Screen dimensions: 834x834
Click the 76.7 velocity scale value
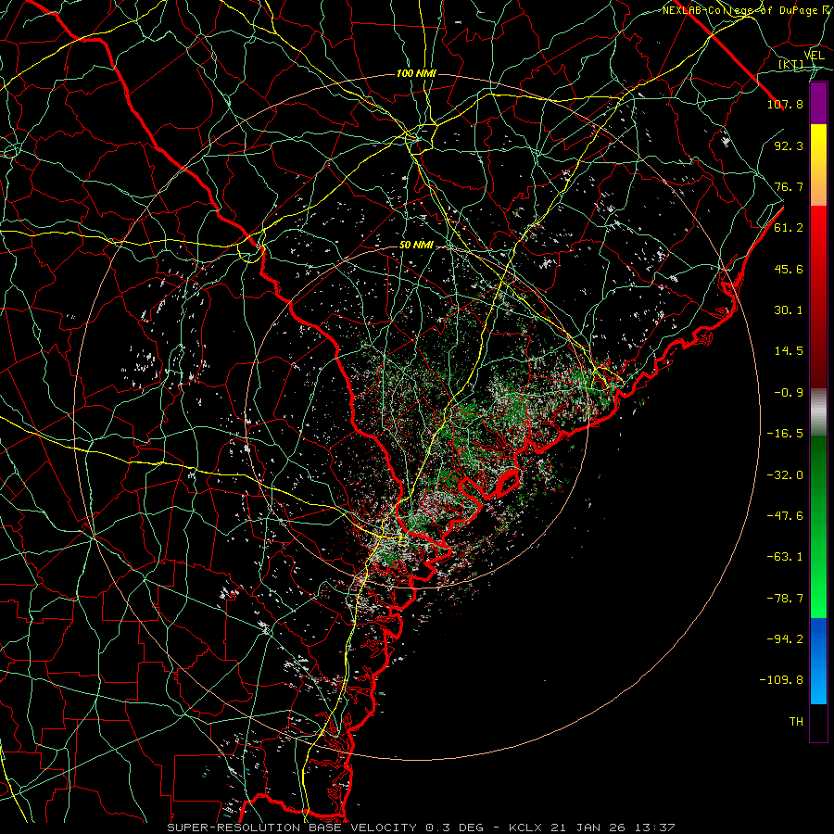[x=789, y=186]
